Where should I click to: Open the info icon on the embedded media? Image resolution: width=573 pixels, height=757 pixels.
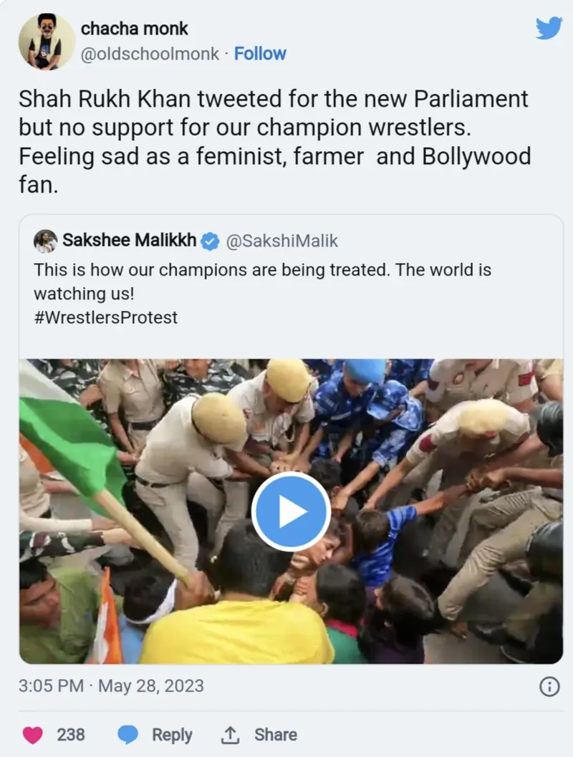click(x=549, y=685)
